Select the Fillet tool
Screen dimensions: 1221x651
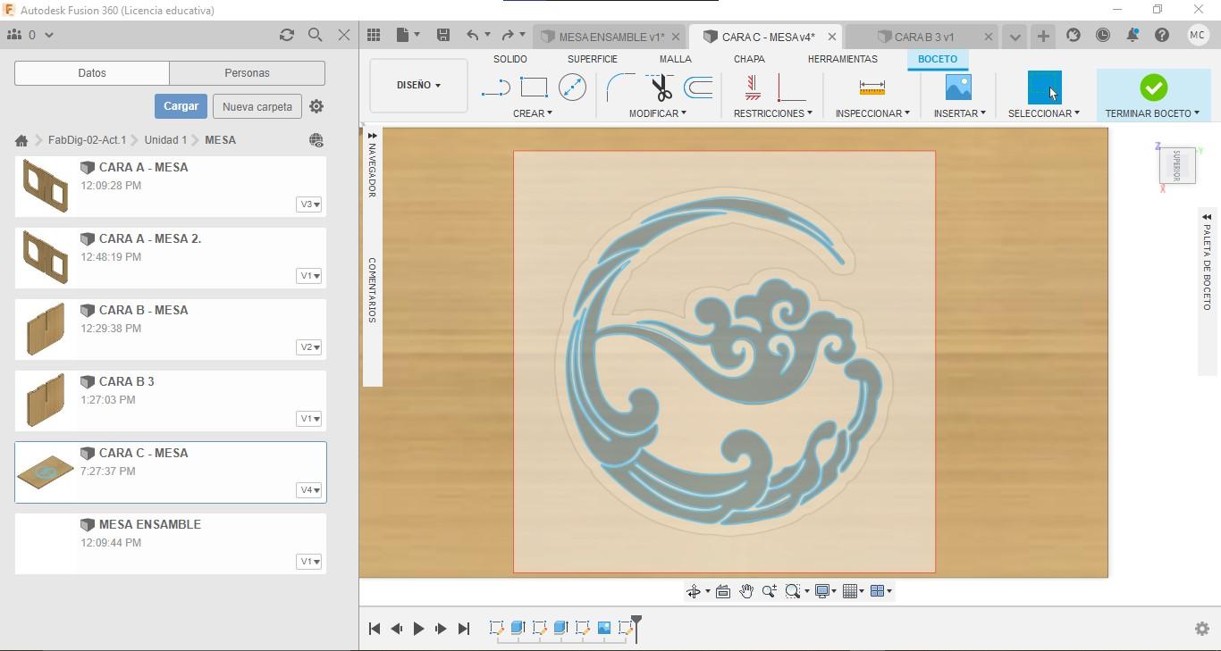(620, 88)
